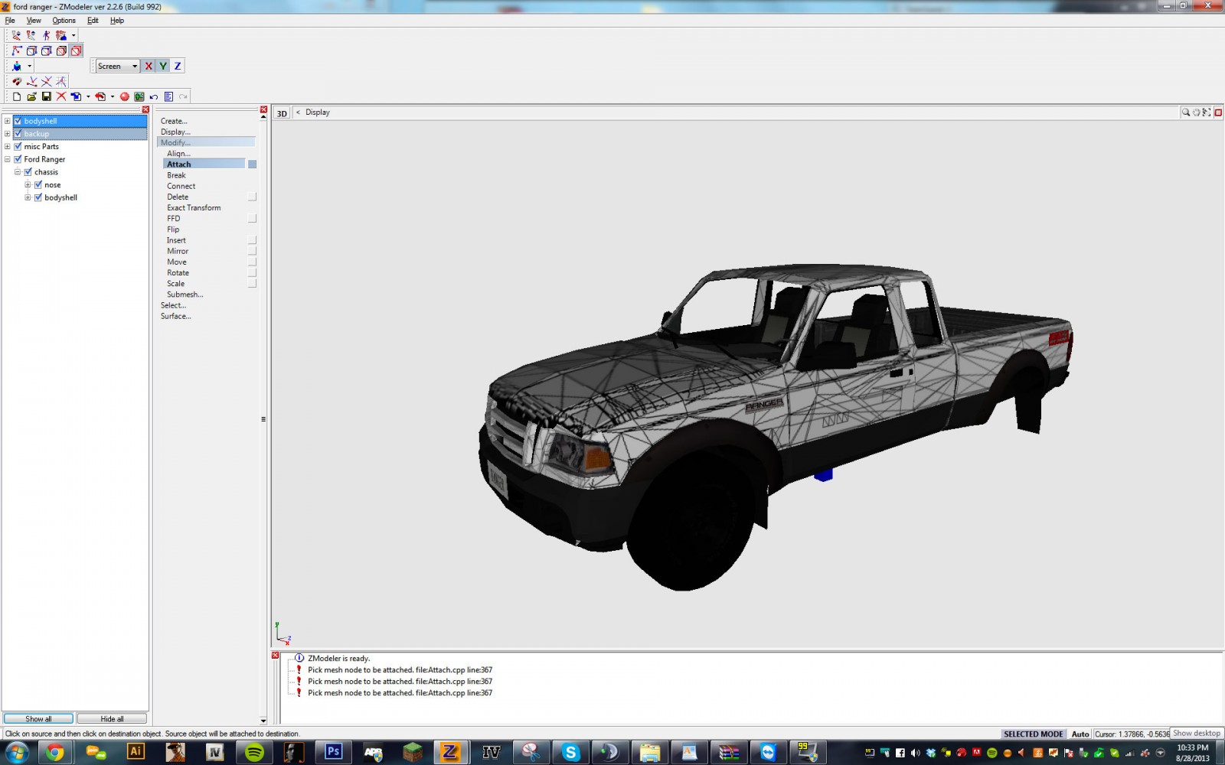The height and width of the screenshot is (765, 1225).
Task: Select the Vertices editing level icon
Action: (17, 50)
